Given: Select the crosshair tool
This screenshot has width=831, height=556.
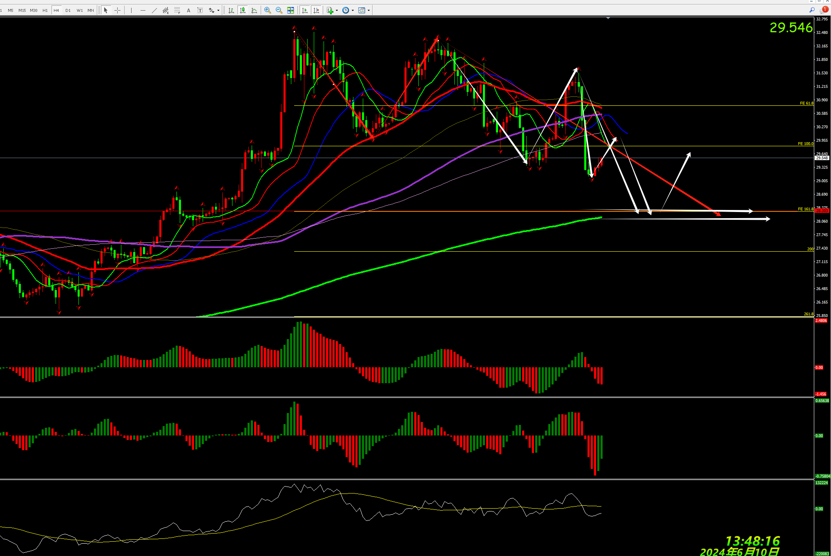Looking at the screenshot, I should coord(117,10).
